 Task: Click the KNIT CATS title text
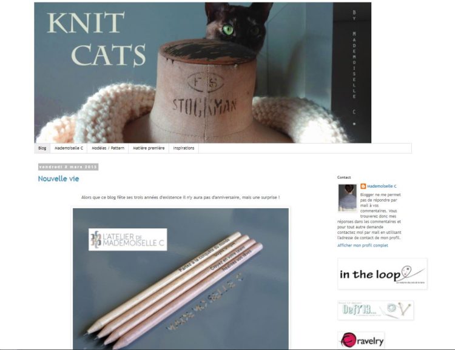click(96, 39)
